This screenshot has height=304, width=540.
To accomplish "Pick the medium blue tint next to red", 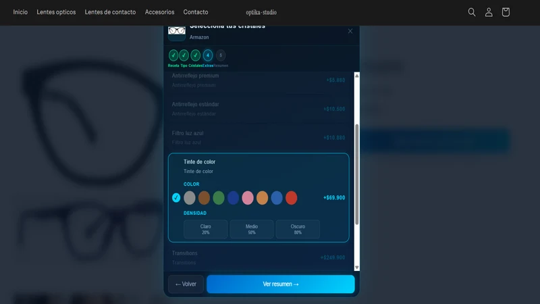I will pyautogui.click(x=277, y=198).
